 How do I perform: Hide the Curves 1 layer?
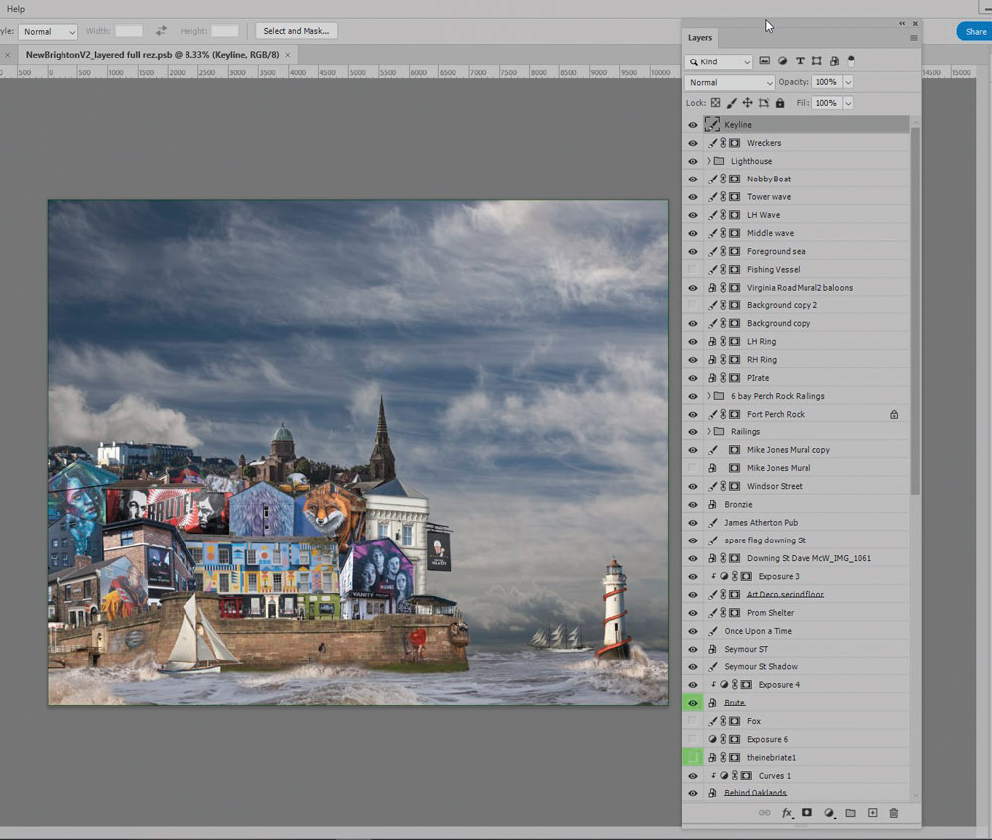pos(692,776)
